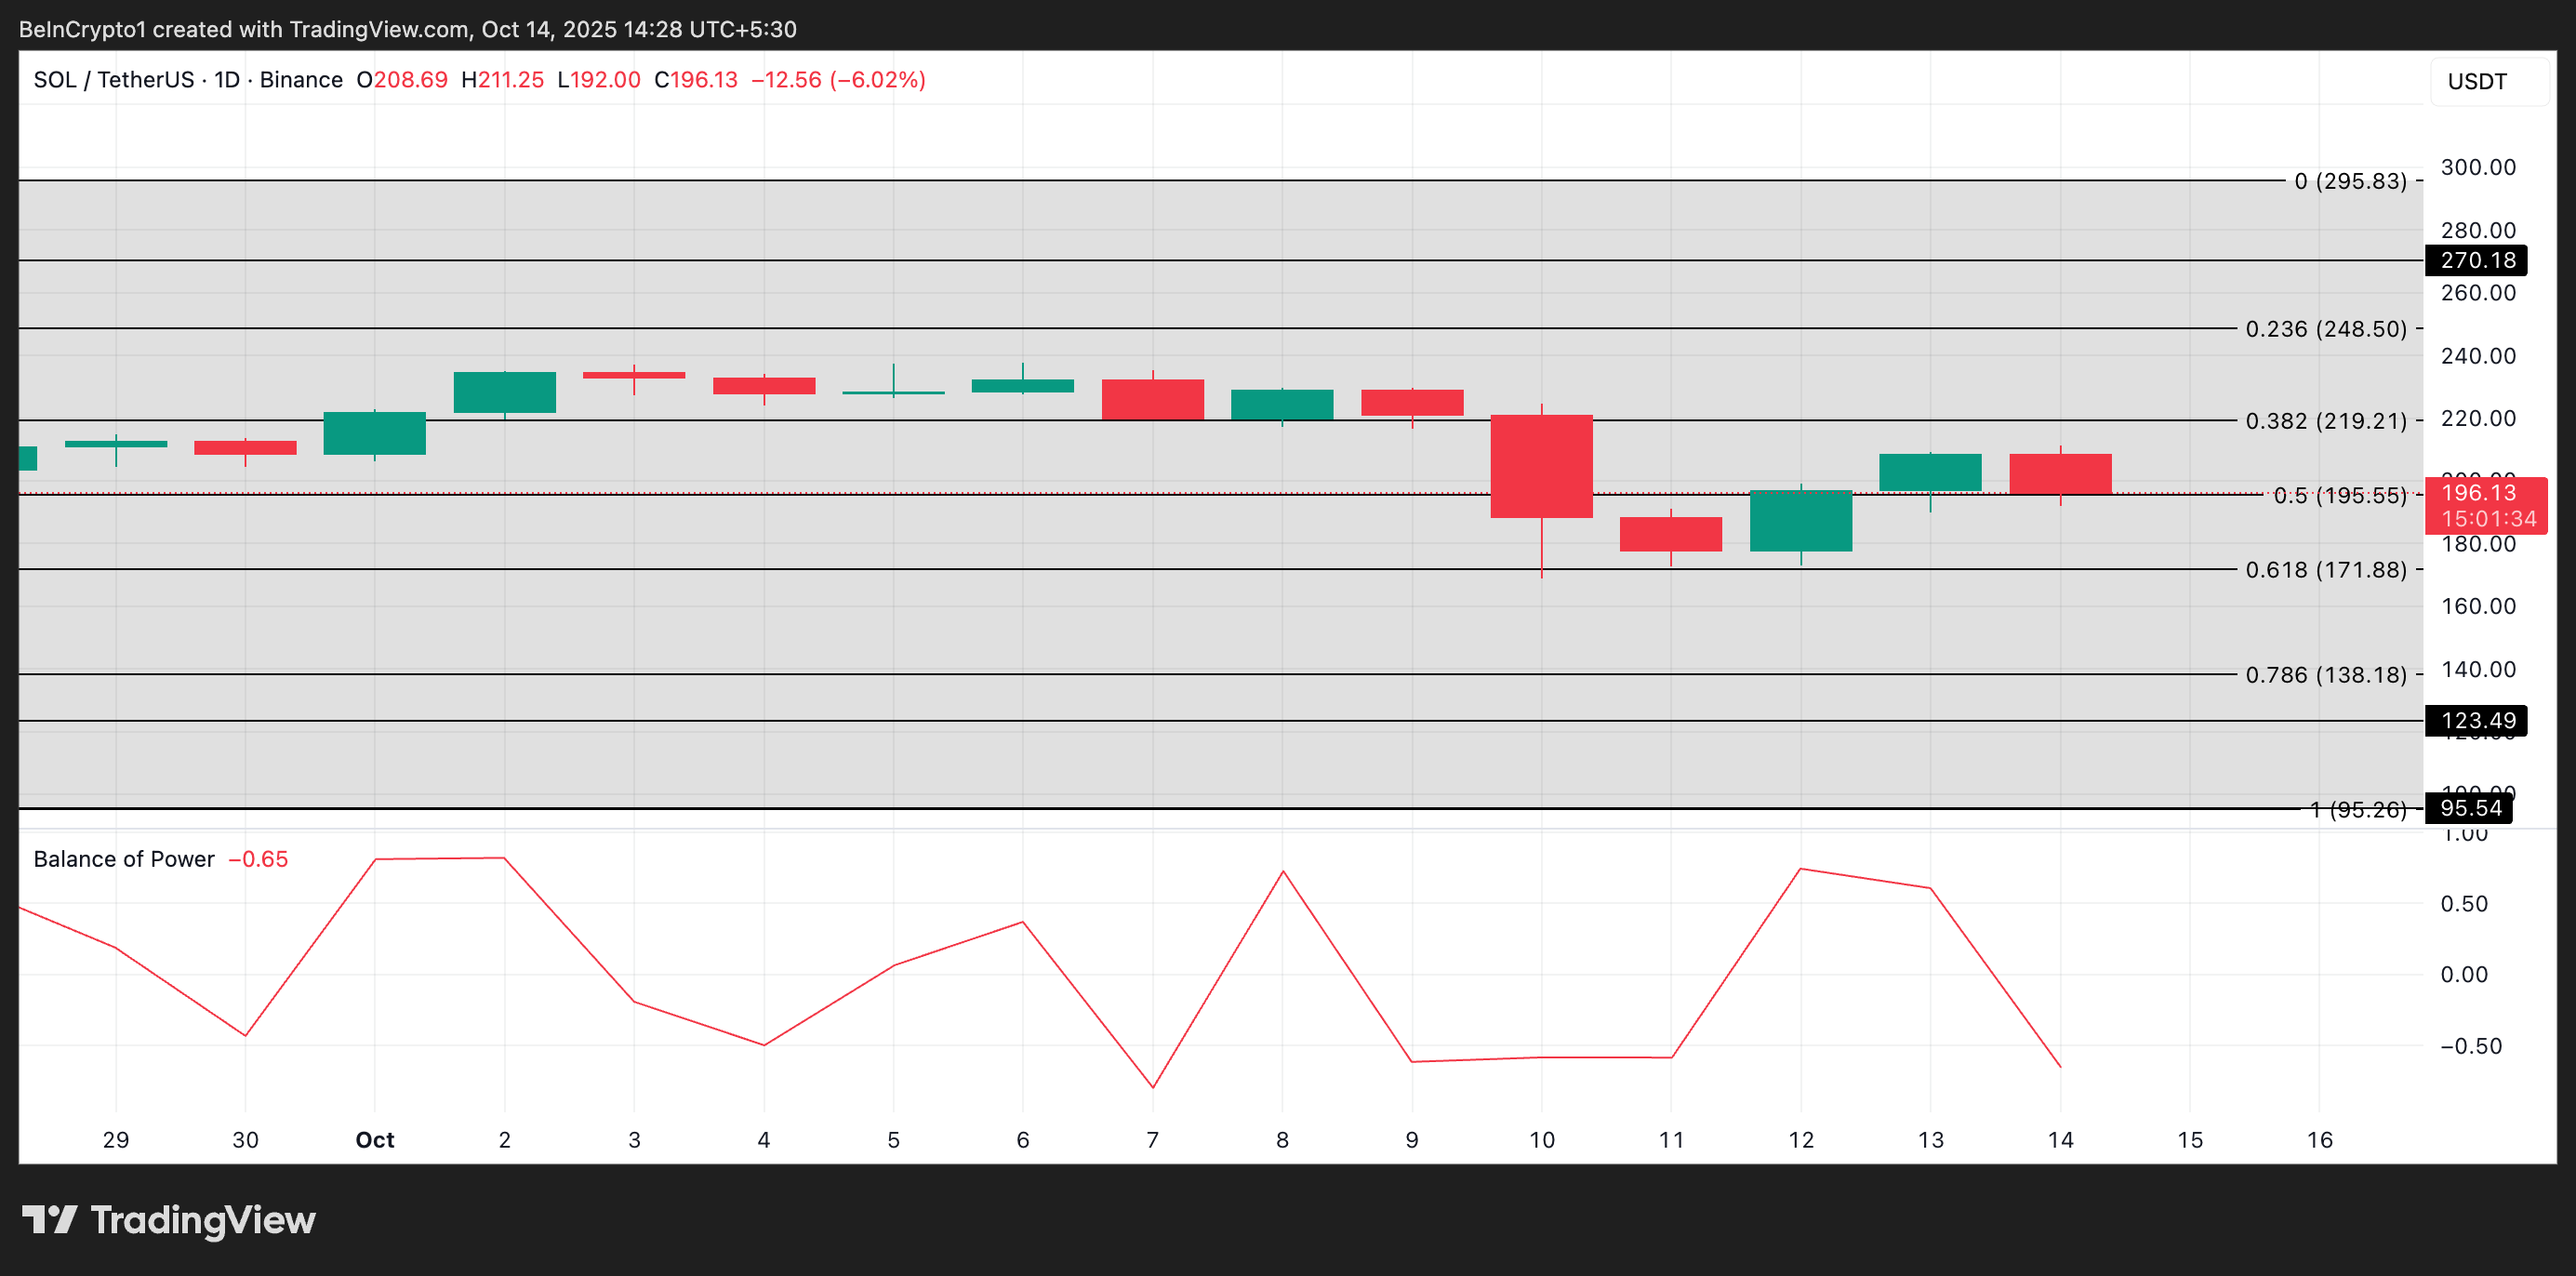
Task: Click the Balance of Power line's Oct 8 peak
Action: [x=1283, y=872]
